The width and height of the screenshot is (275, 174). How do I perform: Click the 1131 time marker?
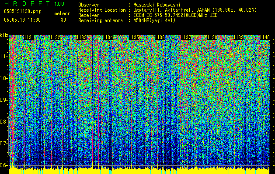click(29, 38)
